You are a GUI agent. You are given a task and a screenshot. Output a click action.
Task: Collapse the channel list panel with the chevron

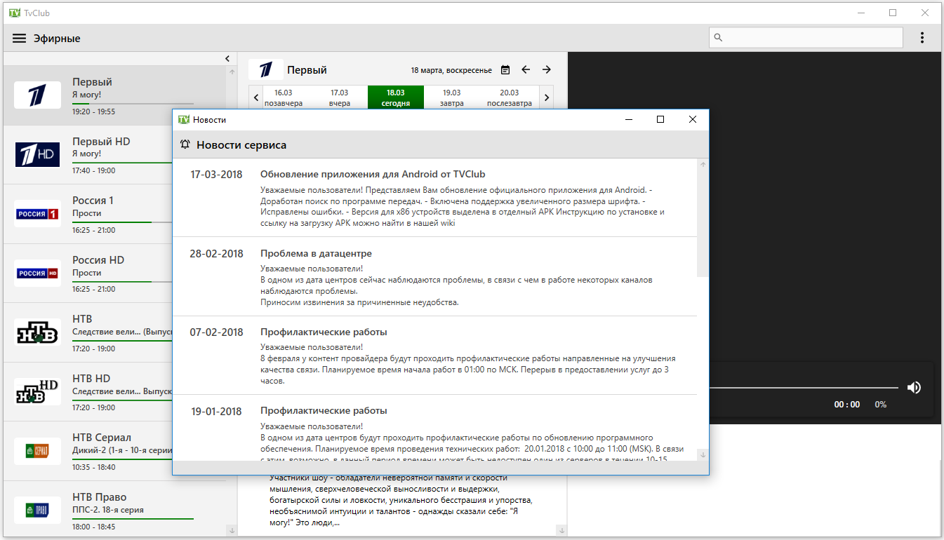click(227, 59)
